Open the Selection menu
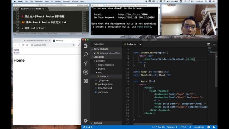This screenshot has width=229, height=129. pos(39,1)
